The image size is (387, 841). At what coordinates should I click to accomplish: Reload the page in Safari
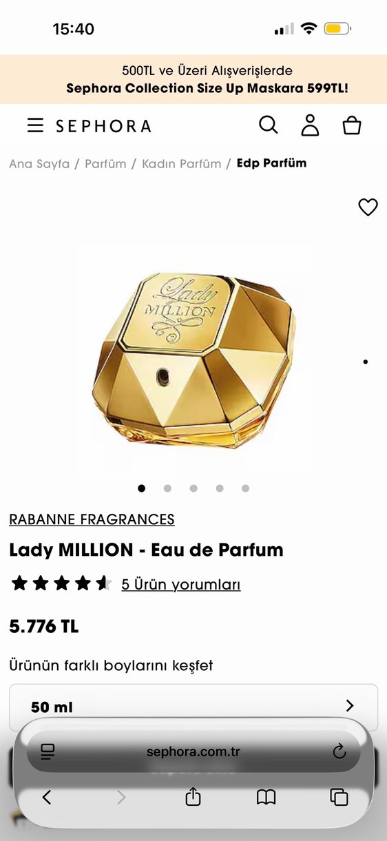tap(339, 751)
